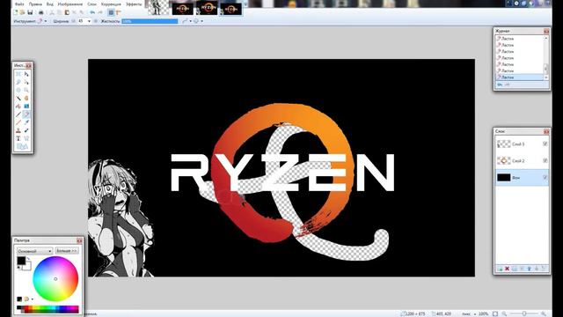
Task: Decrease brush width with minus button
Action: coord(73,21)
